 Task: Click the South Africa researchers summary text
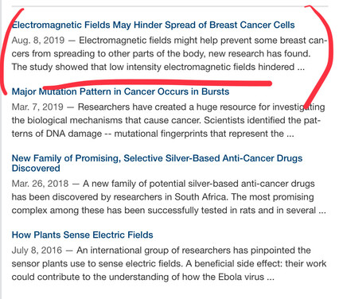[169, 197]
